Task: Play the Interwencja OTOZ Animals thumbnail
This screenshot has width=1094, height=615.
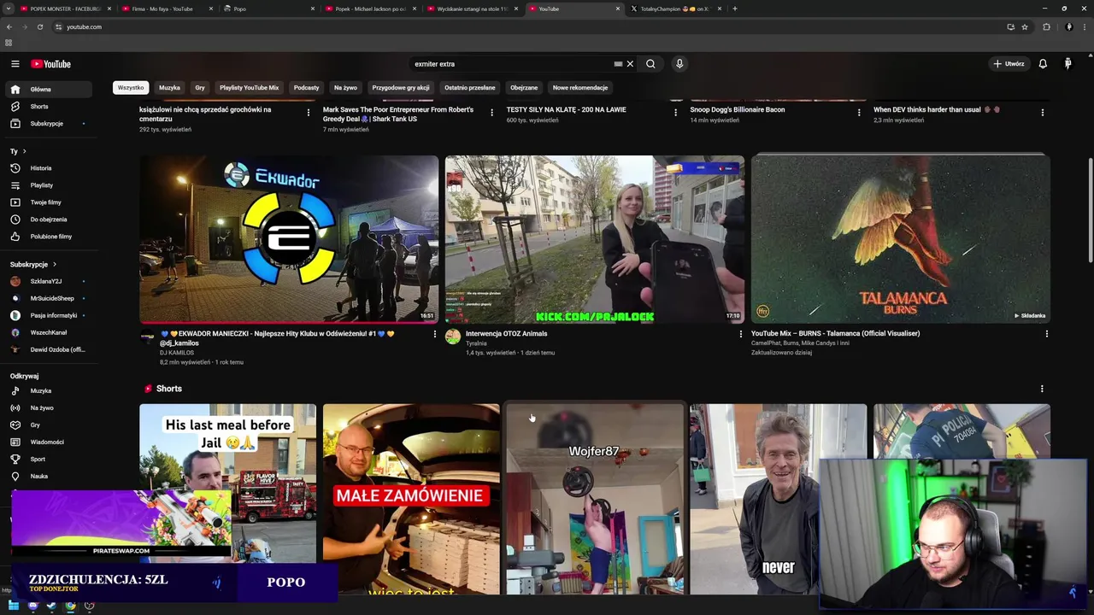Action: (x=594, y=238)
